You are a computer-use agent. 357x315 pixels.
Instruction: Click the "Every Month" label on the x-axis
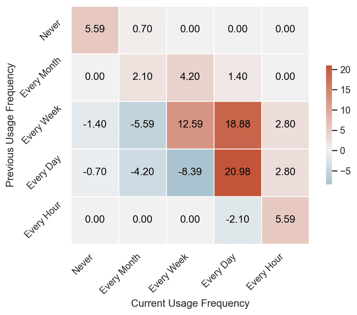[x=121, y=272]
